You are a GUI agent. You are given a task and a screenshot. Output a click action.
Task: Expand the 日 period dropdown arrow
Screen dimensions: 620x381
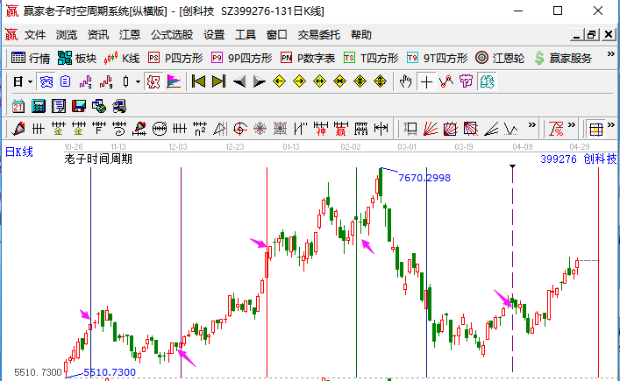[30, 81]
